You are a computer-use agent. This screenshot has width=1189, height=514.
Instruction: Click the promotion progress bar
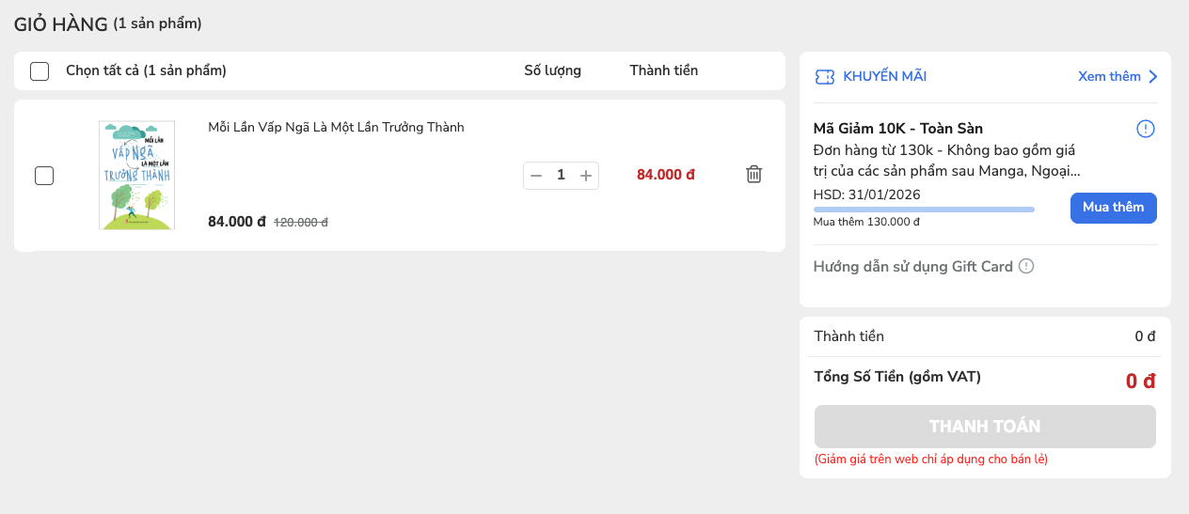[924, 209]
